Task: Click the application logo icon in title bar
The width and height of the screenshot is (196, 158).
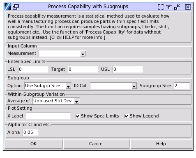Action: (8, 7)
